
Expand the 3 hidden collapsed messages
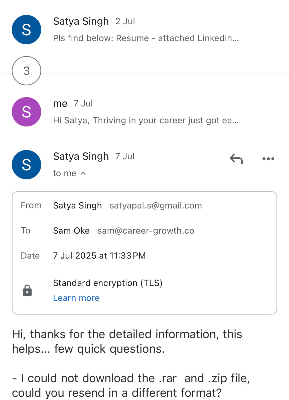pyautogui.click(x=27, y=71)
